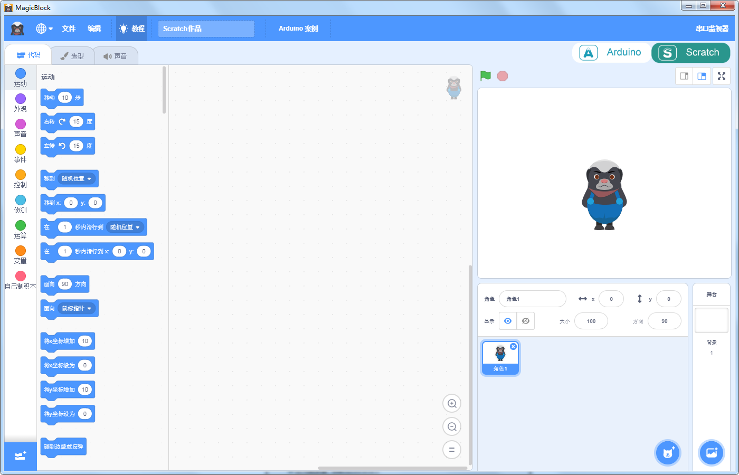The height and width of the screenshot is (475, 739).
Task: Zoom in the workspace
Action: click(452, 404)
